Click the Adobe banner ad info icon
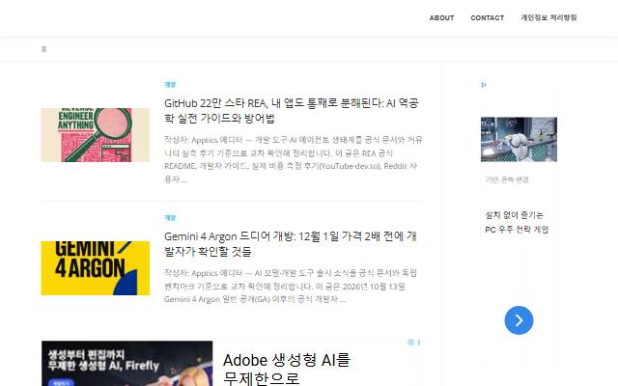618x386 pixels. click(x=410, y=343)
